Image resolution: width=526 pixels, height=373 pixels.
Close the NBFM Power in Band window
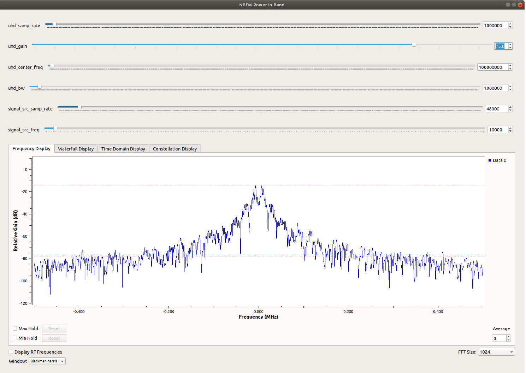coord(520,5)
